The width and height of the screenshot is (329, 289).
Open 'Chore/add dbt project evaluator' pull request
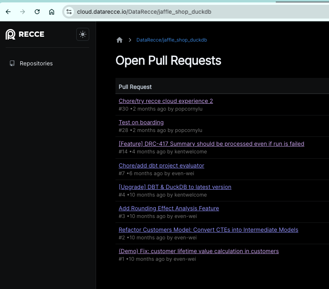pos(161,165)
